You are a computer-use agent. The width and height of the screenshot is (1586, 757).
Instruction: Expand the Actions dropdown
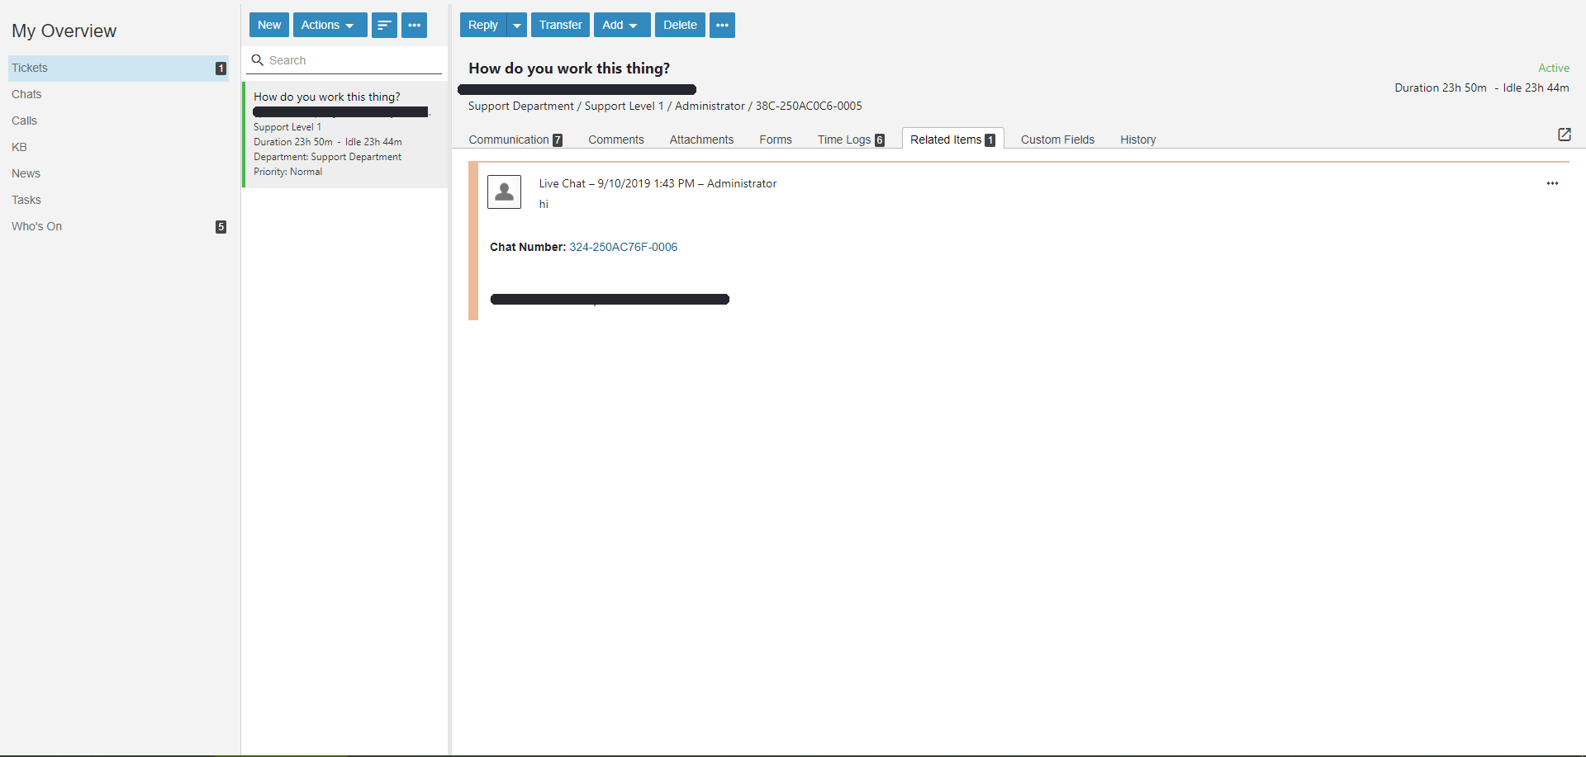click(330, 25)
